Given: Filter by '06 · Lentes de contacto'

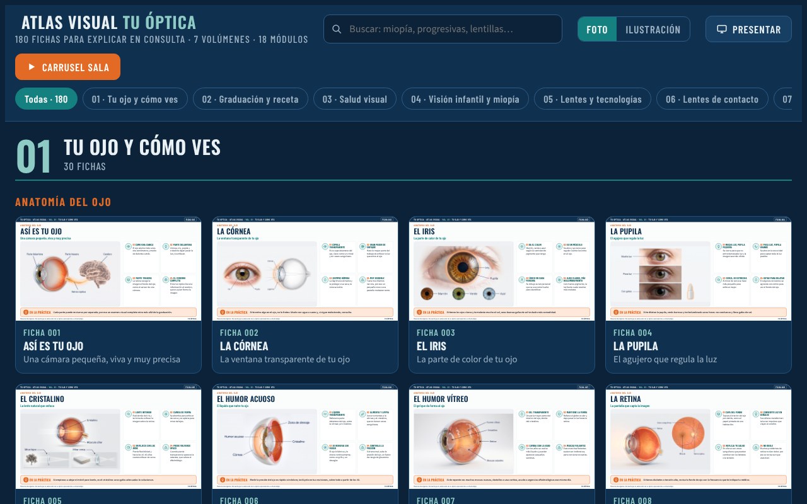Looking at the screenshot, I should tap(712, 99).
